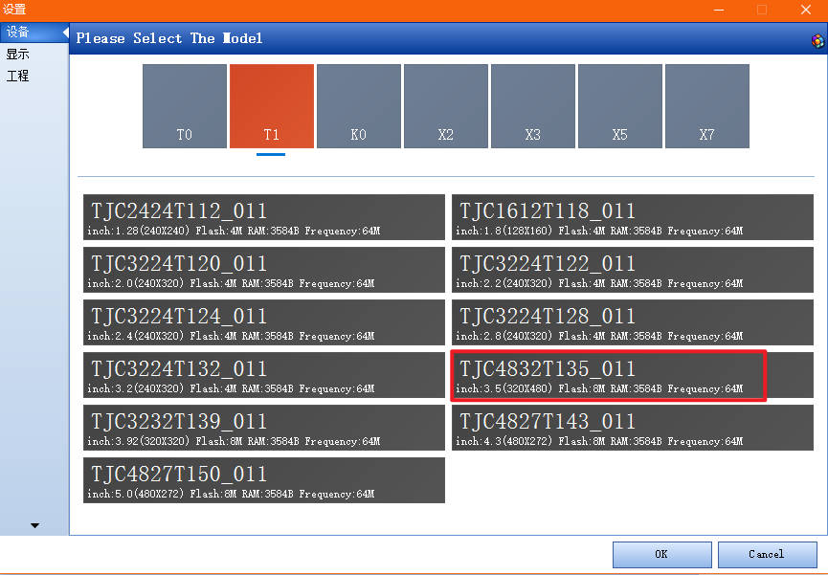Choose the X5 series tile

(620, 106)
